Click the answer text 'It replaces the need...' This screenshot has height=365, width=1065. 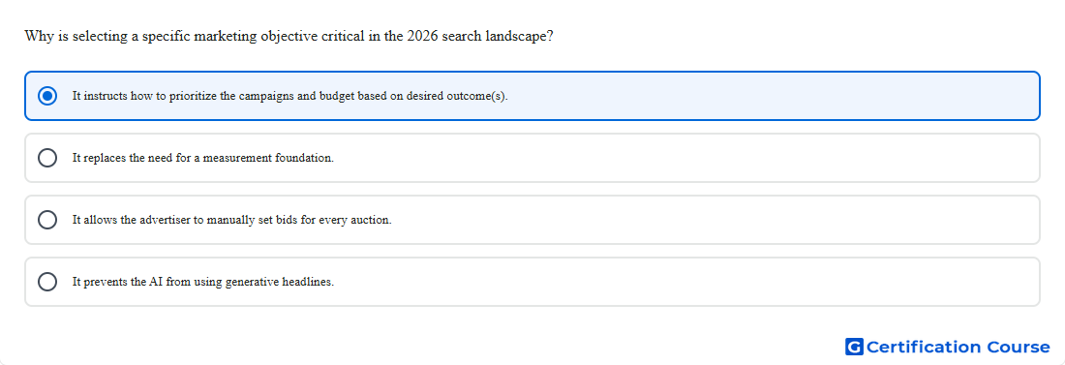pyautogui.click(x=203, y=158)
